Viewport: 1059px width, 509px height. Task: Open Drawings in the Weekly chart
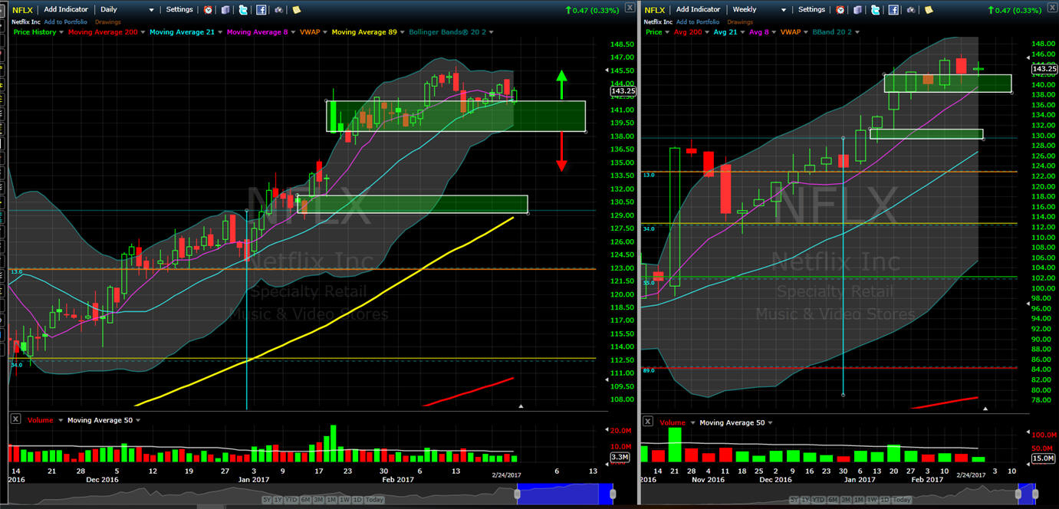739,22
